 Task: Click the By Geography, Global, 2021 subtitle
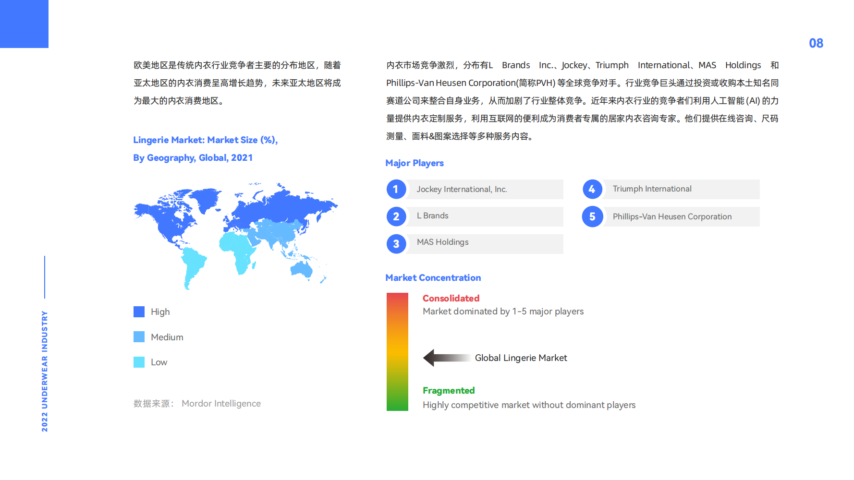pos(193,158)
